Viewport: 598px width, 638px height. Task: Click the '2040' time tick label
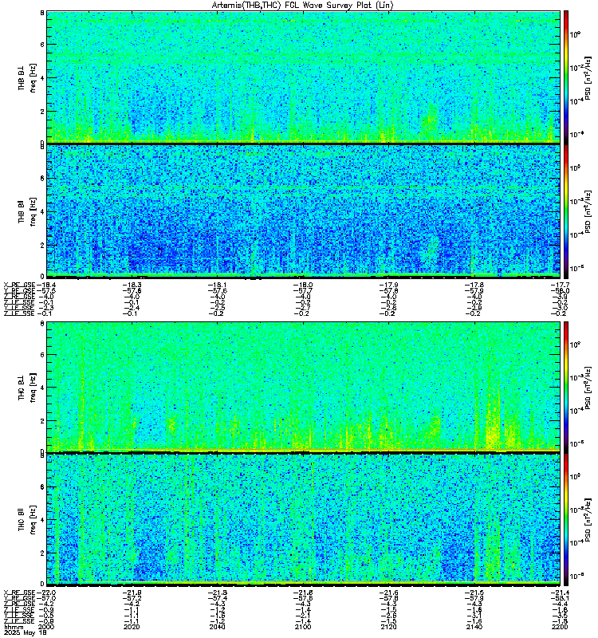click(218, 627)
